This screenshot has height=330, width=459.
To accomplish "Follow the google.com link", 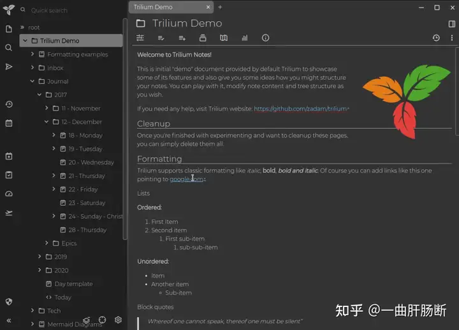I will (x=187, y=179).
